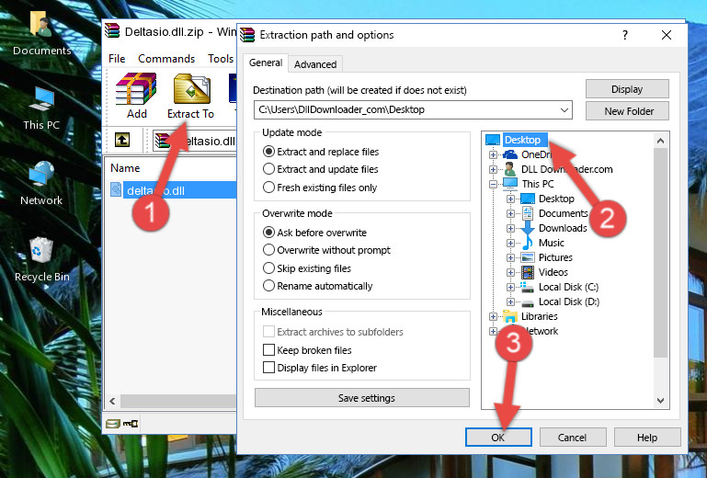Viewport: 707px width, 478px height.
Task: Expand the OneDrive tree node
Action: coord(493,154)
